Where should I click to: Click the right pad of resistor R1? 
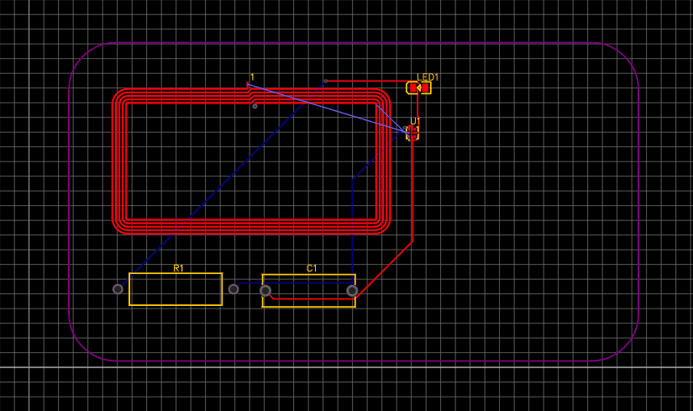tap(234, 289)
